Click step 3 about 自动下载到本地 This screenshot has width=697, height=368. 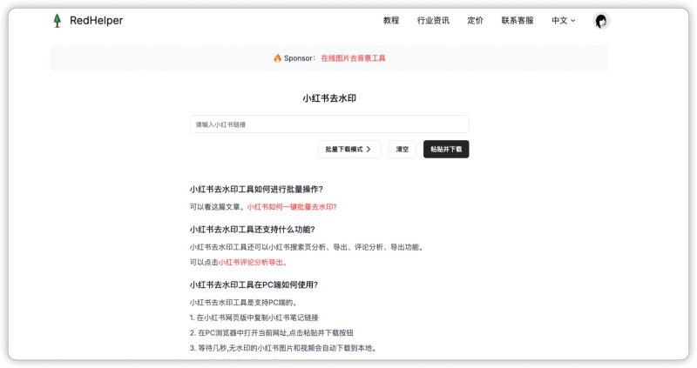(x=283, y=348)
